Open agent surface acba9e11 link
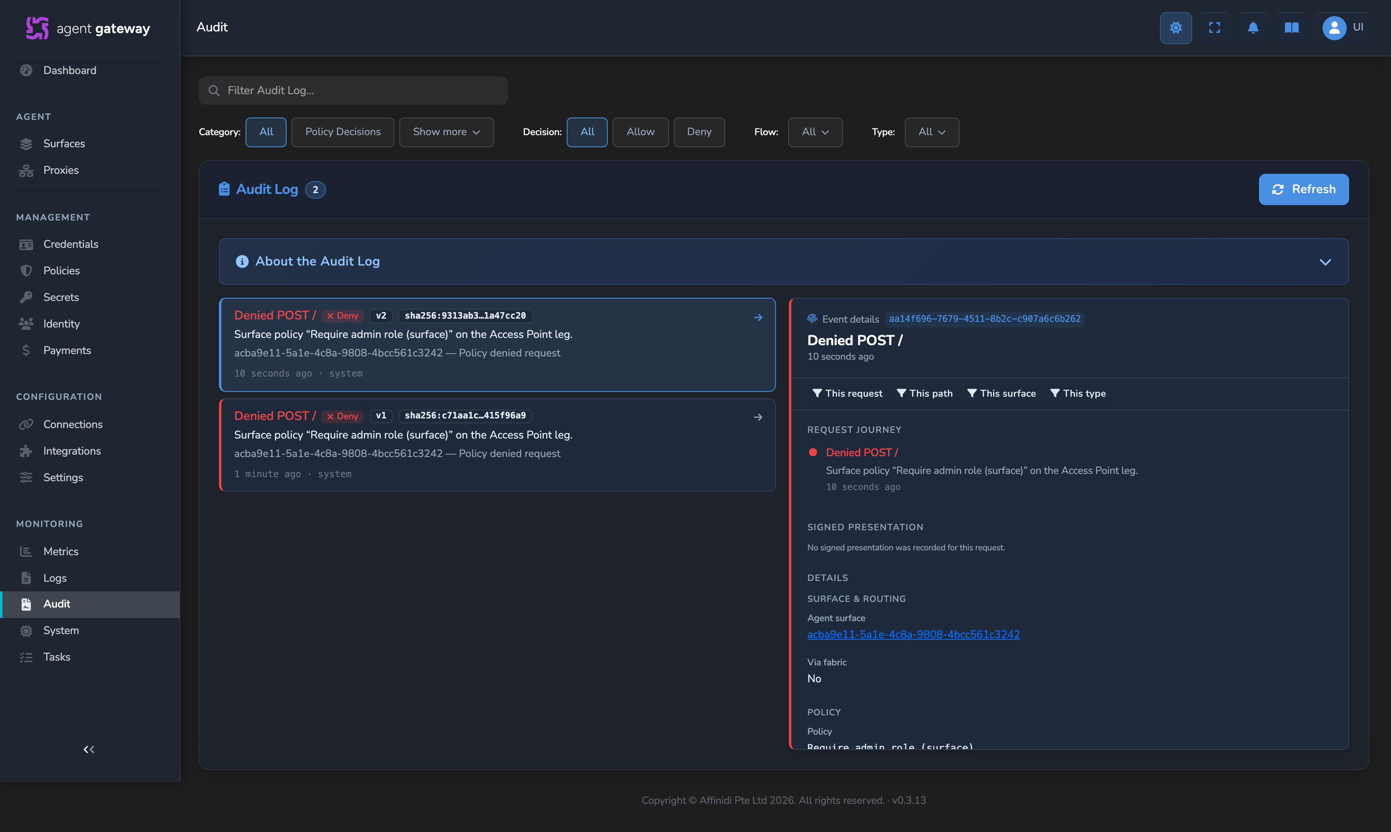 [x=913, y=634]
